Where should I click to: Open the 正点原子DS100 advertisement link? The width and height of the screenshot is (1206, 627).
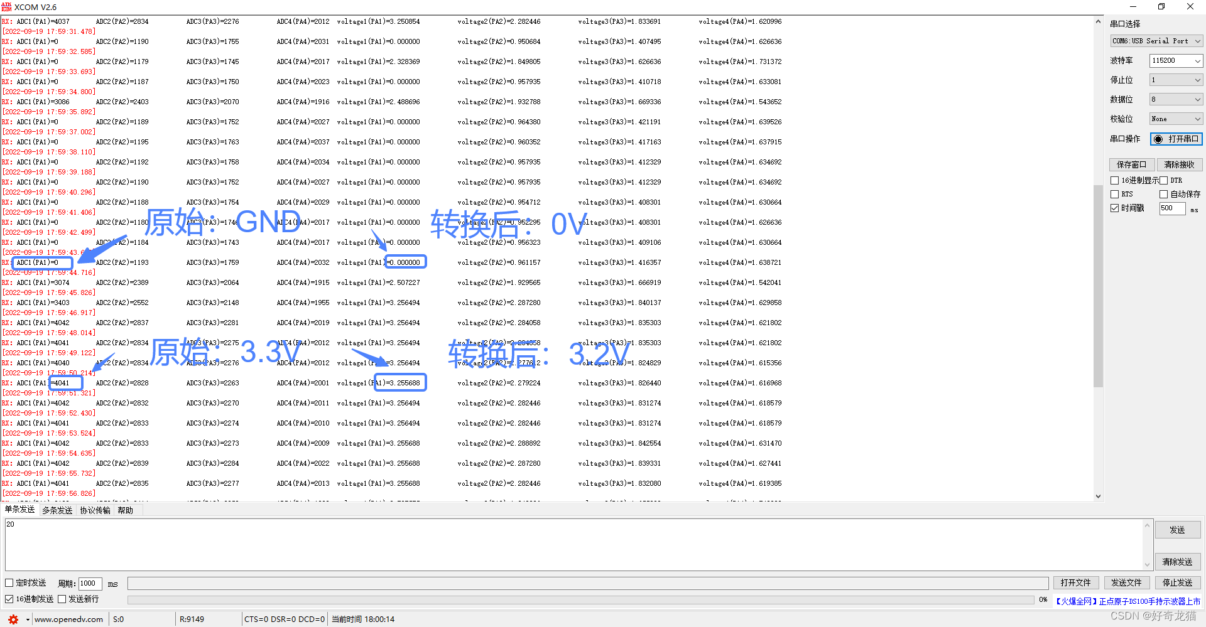pyautogui.click(x=1127, y=601)
